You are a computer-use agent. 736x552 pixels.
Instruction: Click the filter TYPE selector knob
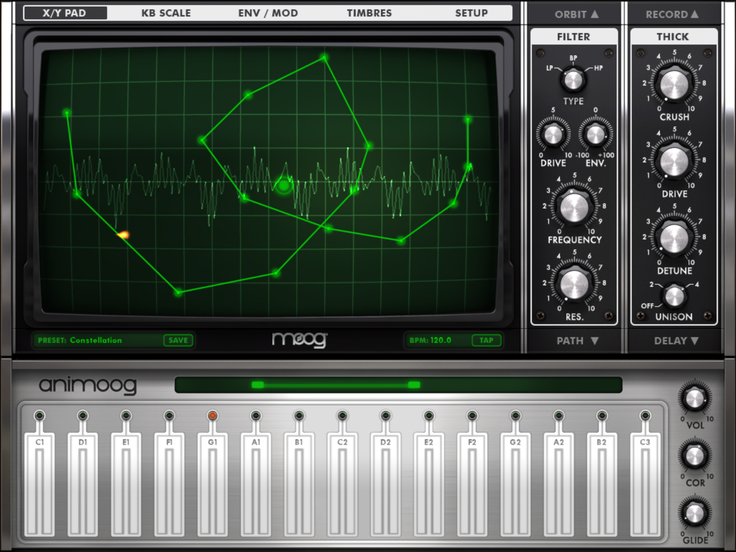573,80
